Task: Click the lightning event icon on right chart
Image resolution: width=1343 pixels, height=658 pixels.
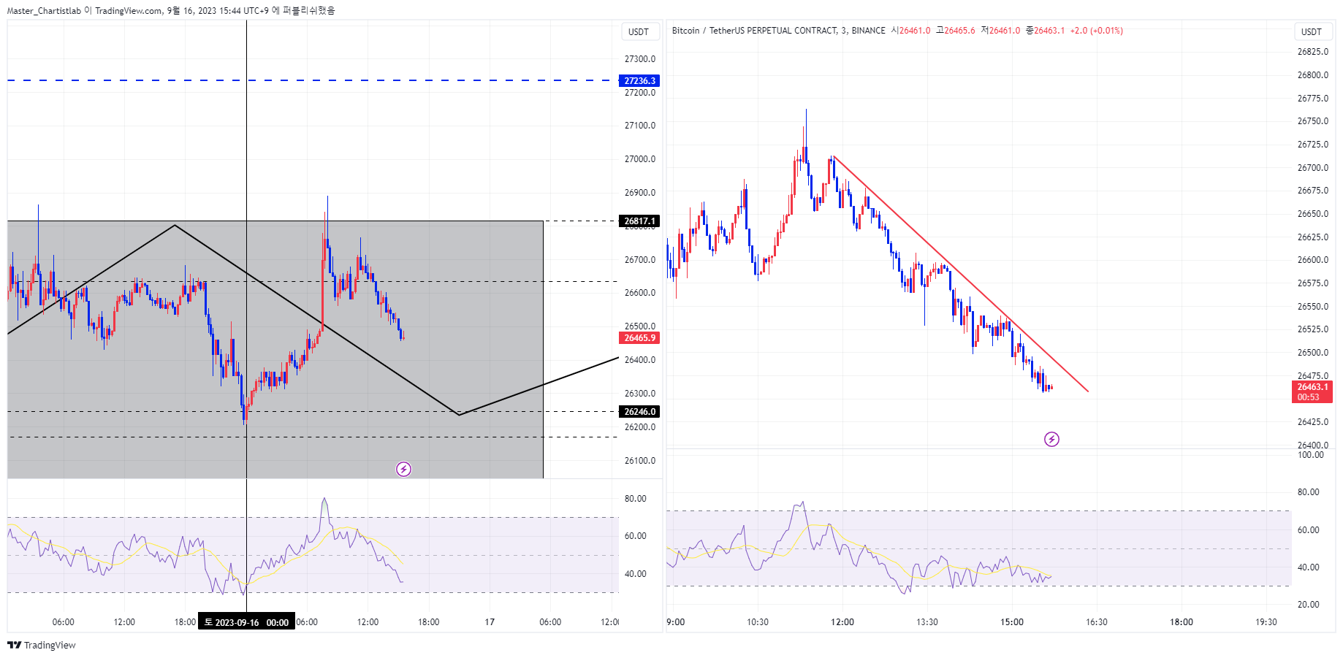Action: 1051,439
